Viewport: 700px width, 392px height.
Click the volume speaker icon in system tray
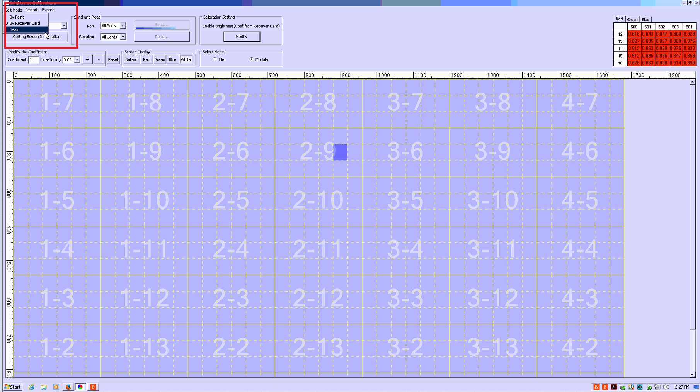point(666,387)
